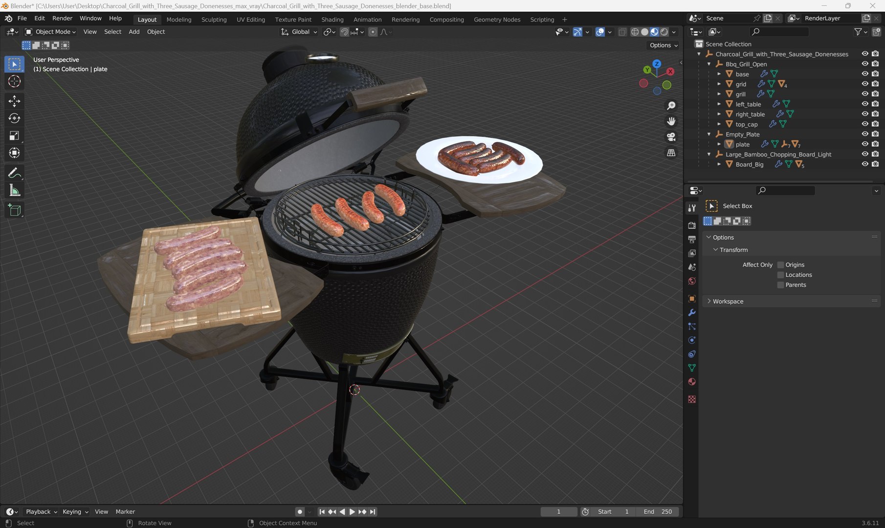Viewport: 885px width, 528px height.
Task: Click the outliner search field
Action: 779,32
